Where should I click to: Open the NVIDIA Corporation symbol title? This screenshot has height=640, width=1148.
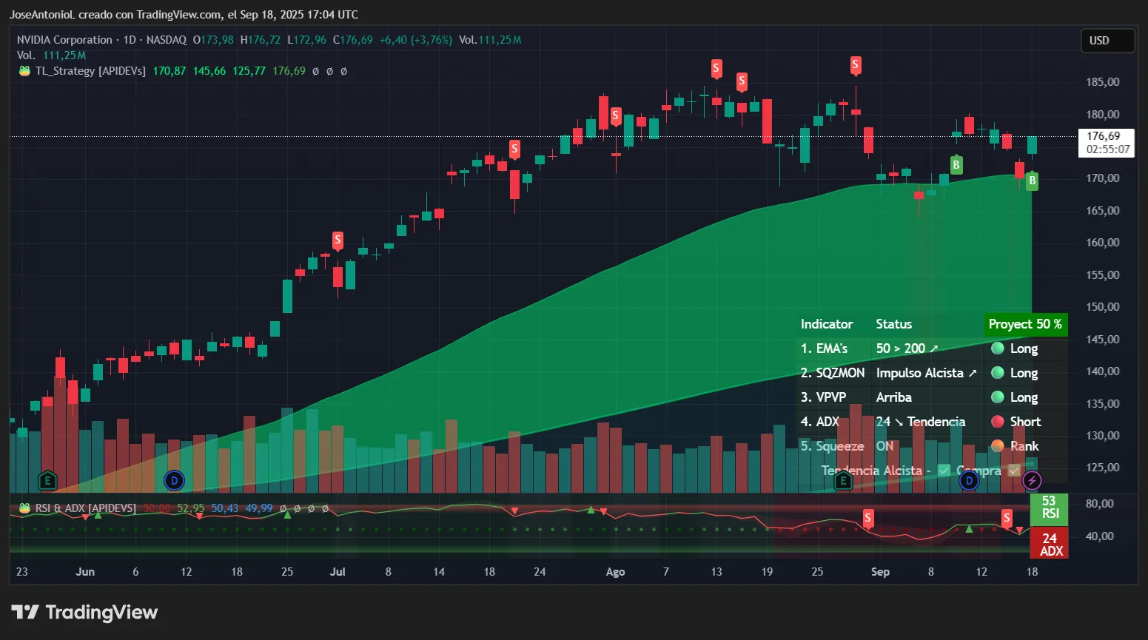point(64,40)
